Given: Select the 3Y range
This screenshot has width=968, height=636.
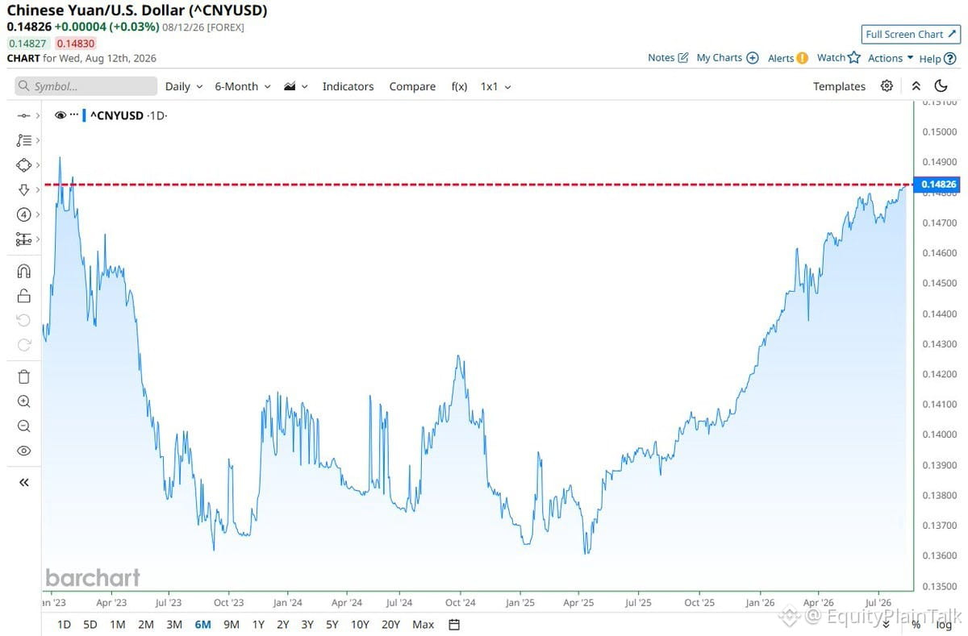Looking at the screenshot, I should (x=307, y=624).
